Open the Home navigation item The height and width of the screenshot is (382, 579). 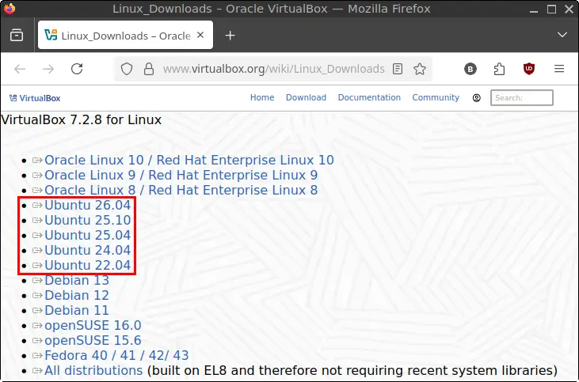point(262,97)
